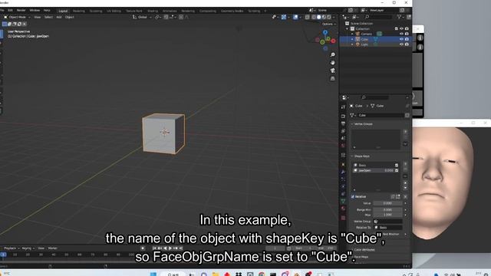
Task: Click the outliner filter funnel icon
Action: click(x=400, y=17)
